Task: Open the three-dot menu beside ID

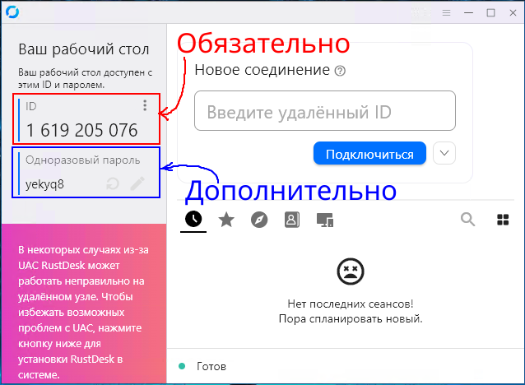Action: coord(145,105)
